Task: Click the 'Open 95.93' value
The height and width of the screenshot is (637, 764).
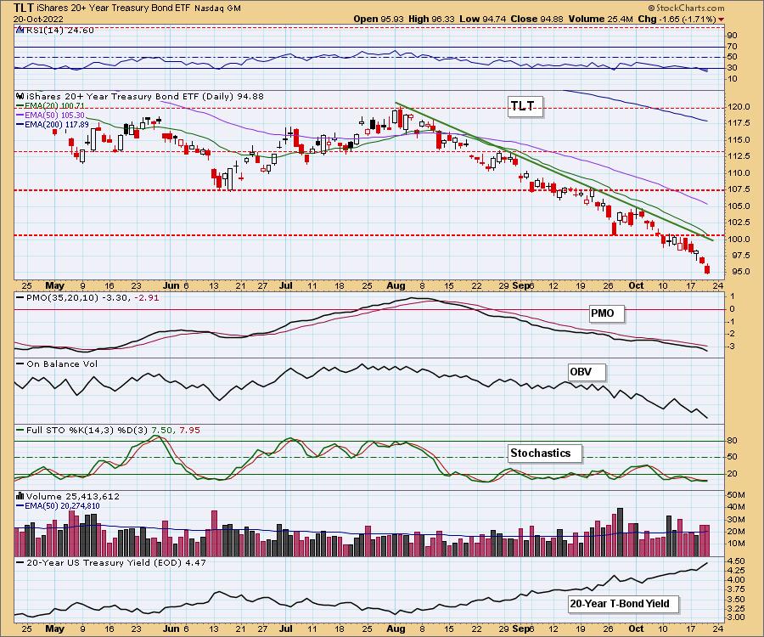Action: tap(378, 19)
